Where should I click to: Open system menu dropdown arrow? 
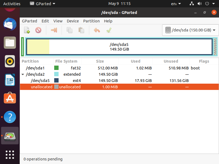(x=214, y=4)
